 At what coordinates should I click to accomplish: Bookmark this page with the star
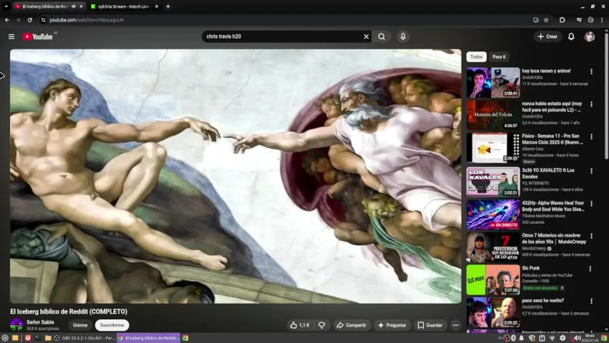[546, 20]
